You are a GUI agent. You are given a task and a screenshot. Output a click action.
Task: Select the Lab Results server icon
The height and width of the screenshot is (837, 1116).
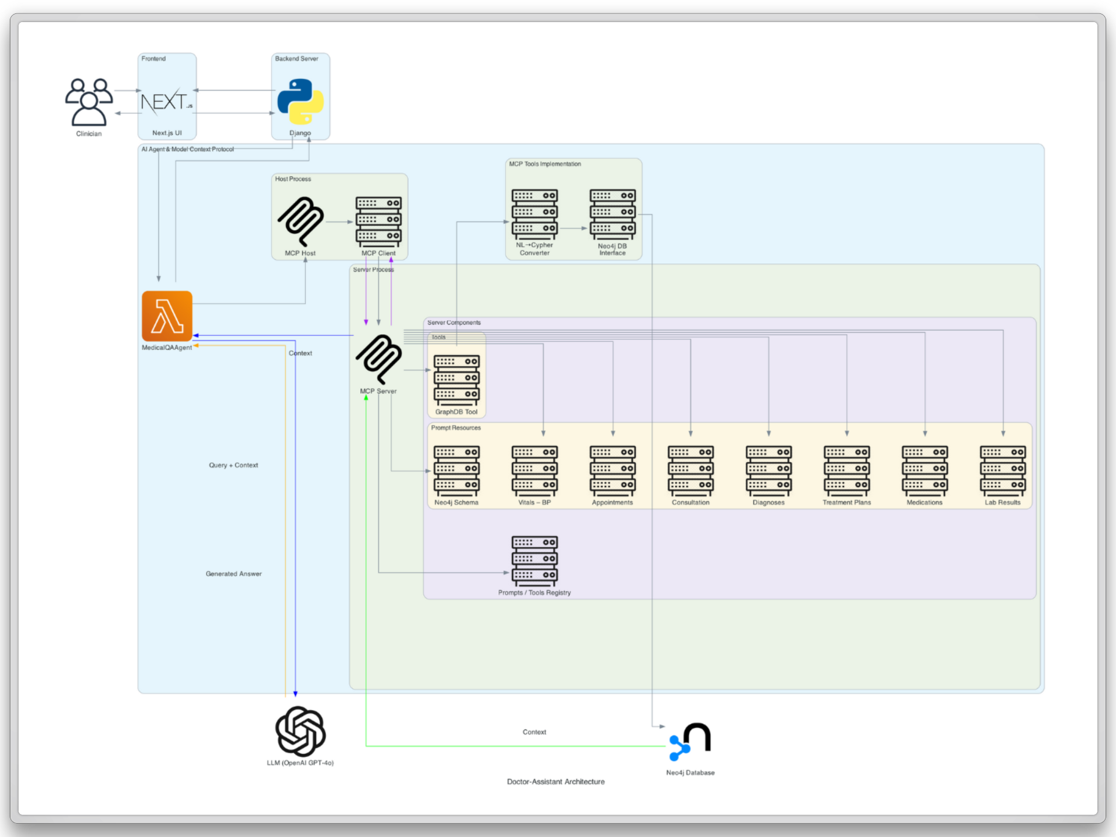(x=1003, y=471)
